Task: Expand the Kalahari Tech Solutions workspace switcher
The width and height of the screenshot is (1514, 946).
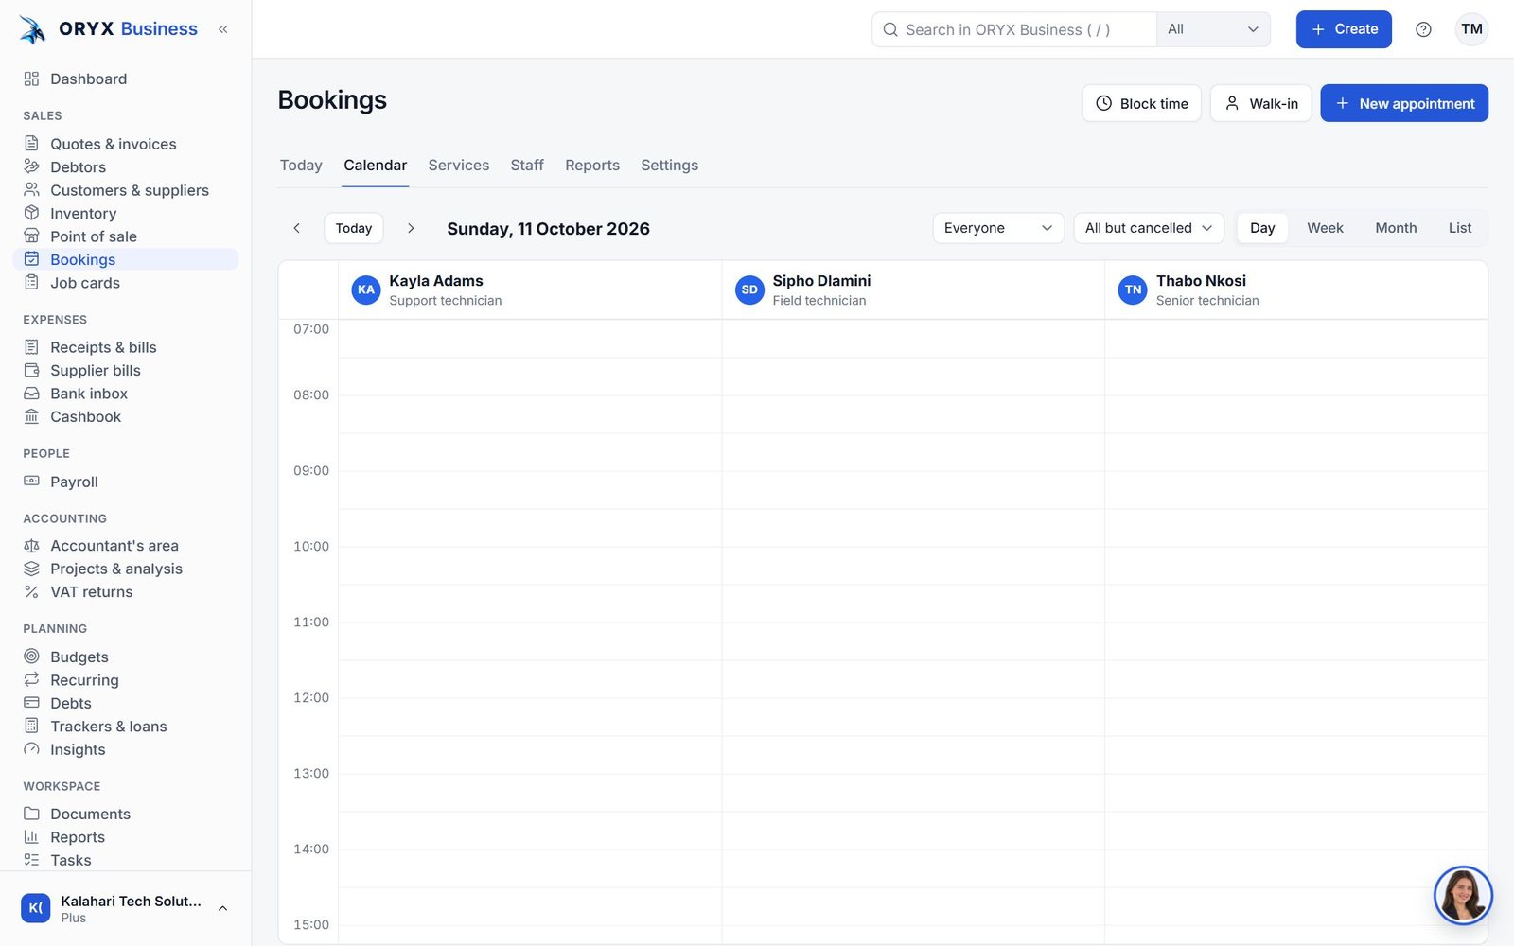Action: click(126, 908)
